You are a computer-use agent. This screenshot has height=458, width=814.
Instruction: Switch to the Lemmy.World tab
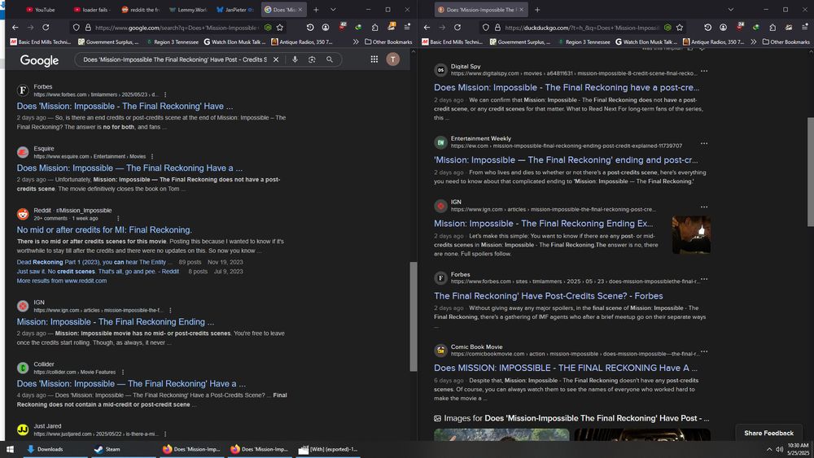[188, 9]
